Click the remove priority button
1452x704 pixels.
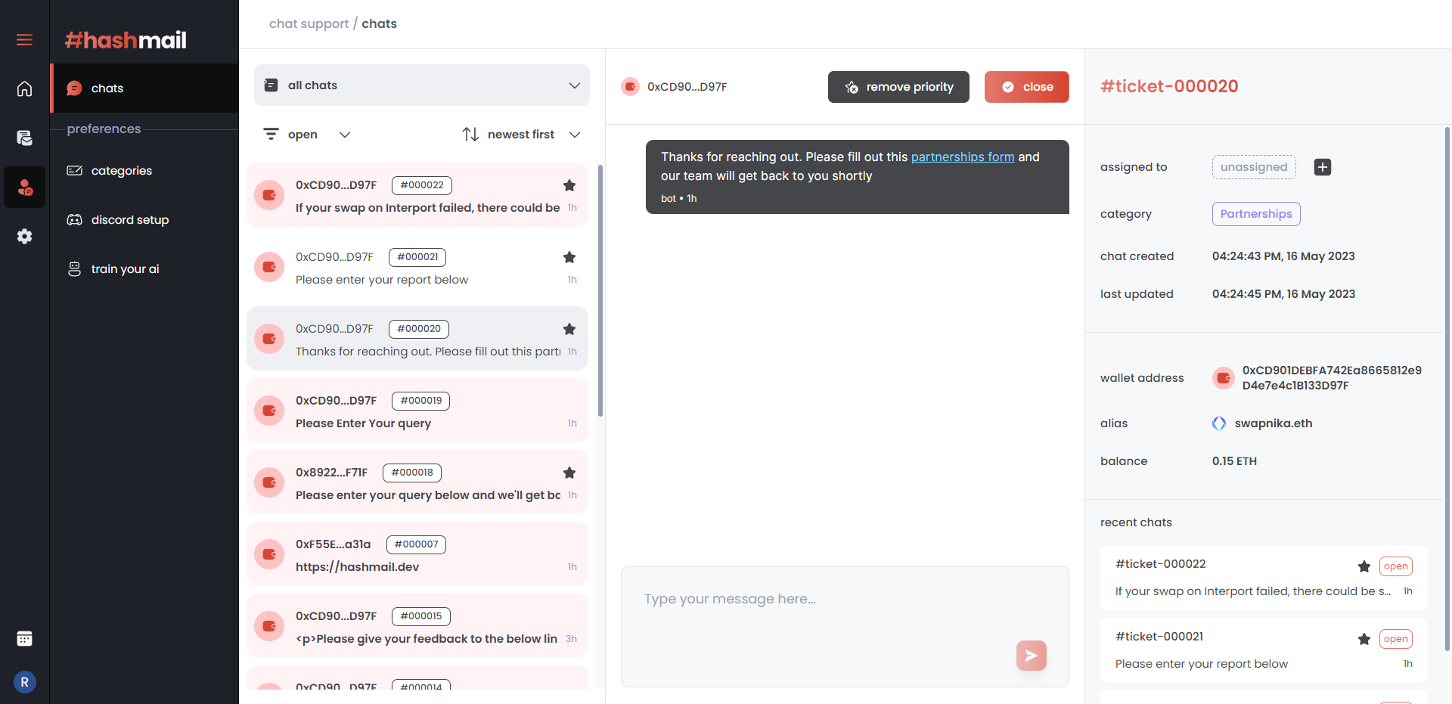(898, 87)
